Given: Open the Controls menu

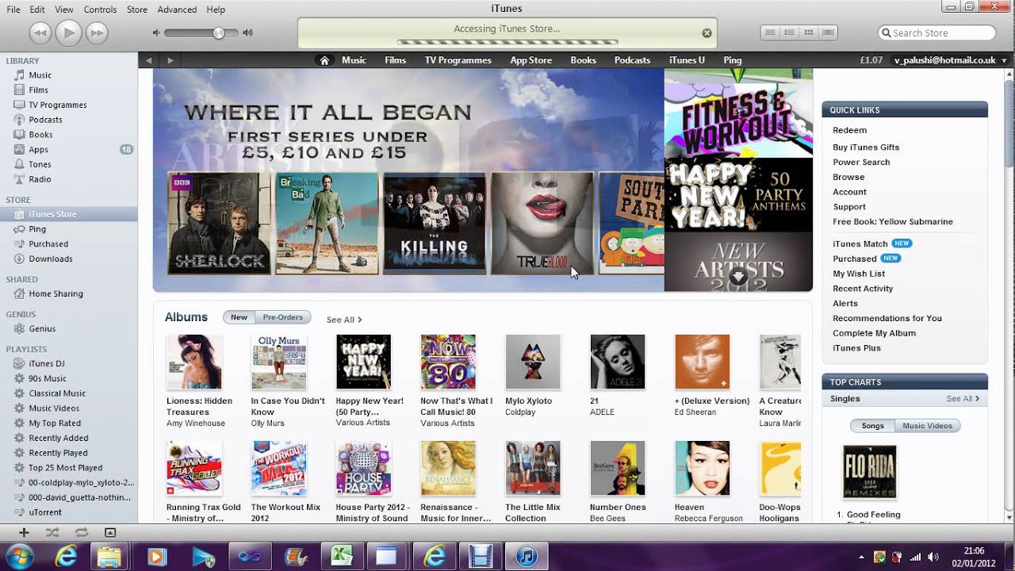Looking at the screenshot, I should [x=100, y=10].
